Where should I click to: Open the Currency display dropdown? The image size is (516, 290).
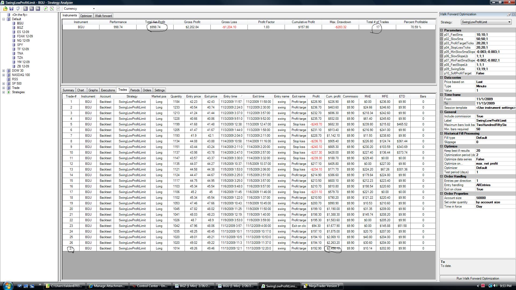pos(94,9)
